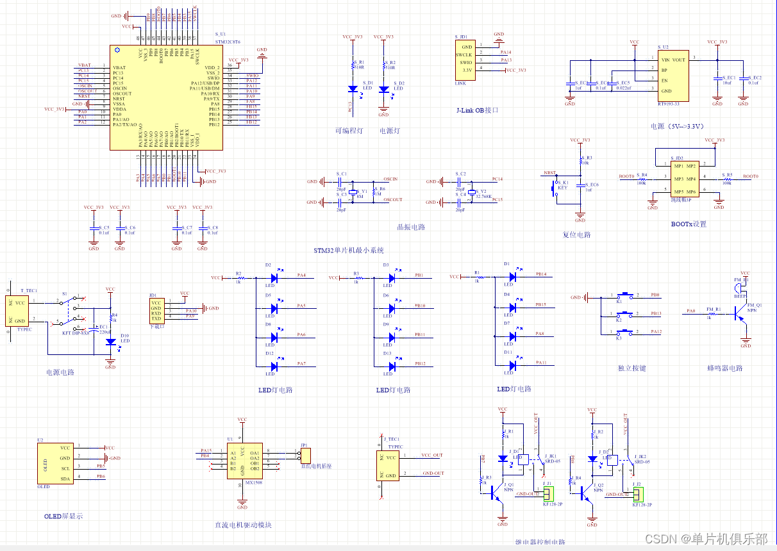Click LED D6 connected to PB10

point(392,308)
